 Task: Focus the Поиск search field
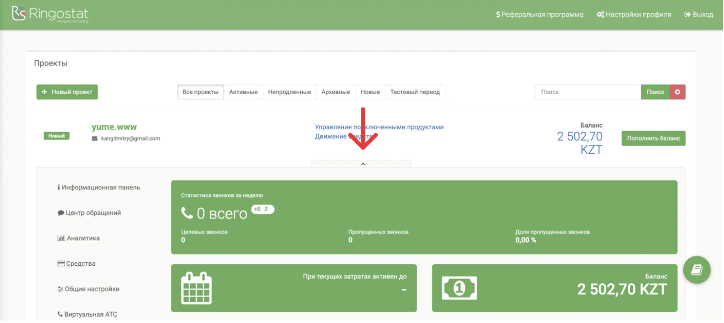(588, 92)
